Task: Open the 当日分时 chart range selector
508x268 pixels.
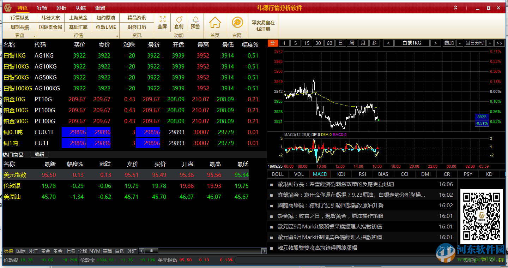Action: point(475,43)
